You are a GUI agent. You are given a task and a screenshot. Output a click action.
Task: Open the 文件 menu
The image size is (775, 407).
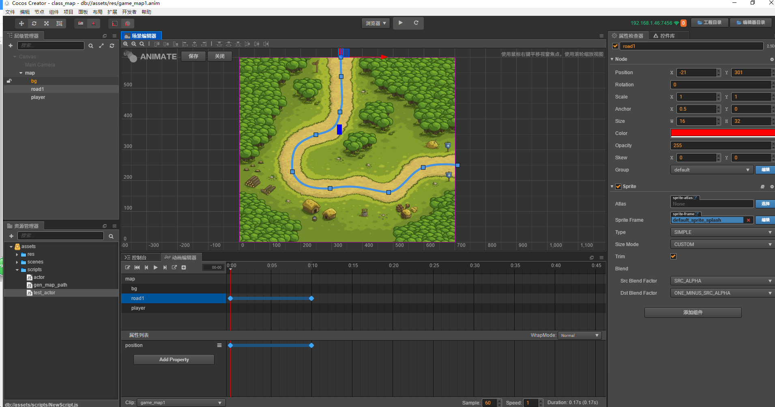[10, 12]
